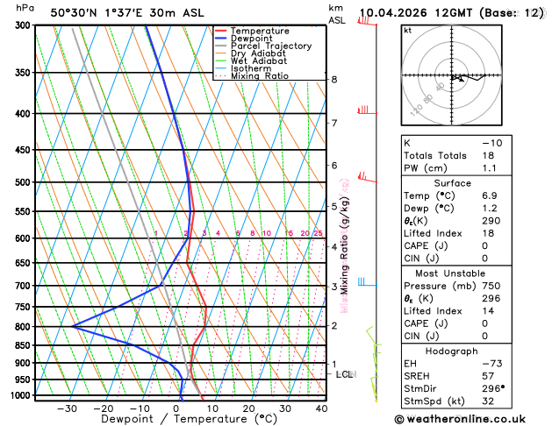Click the coordinates title '50°30'N 1°37'E 30m ASL'
The width and height of the screenshot is (552, 426).
point(127,13)
